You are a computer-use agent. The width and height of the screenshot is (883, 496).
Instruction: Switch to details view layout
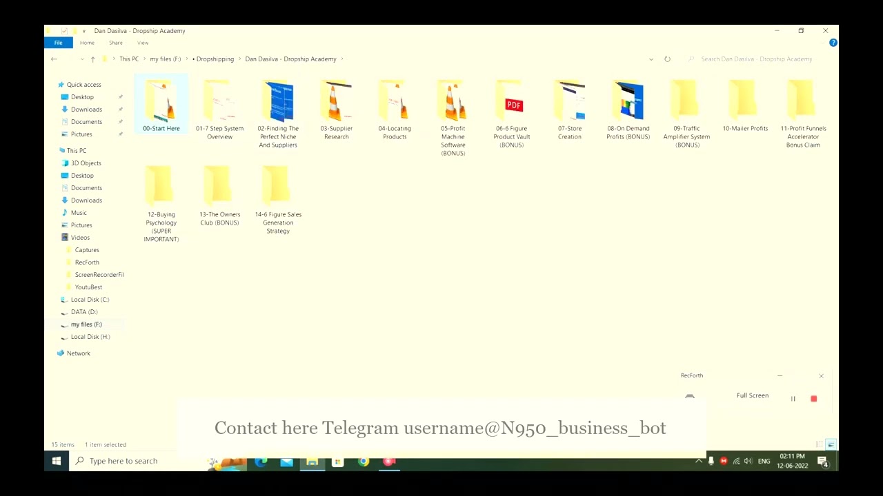[820, 445]
